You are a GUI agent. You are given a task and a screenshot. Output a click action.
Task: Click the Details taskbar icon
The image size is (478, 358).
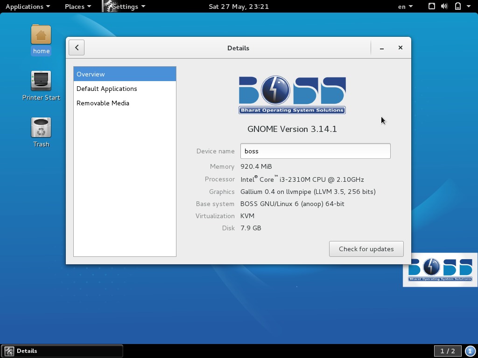pos(9,351)
